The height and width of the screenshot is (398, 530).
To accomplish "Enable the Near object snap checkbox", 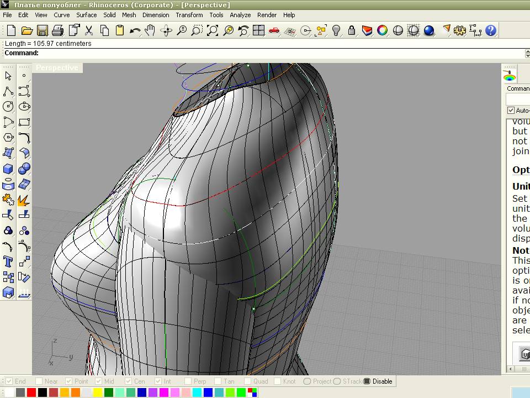I will [39, 381].
